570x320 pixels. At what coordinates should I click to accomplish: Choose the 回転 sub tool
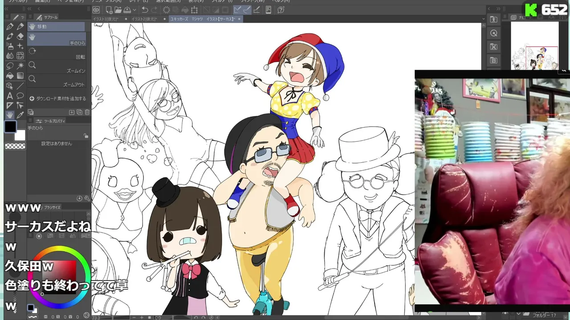tap(56, 53)
